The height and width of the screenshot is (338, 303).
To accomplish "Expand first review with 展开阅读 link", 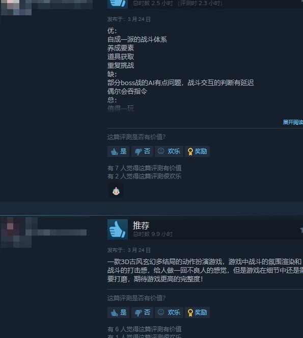I will [x=293, y=122].
